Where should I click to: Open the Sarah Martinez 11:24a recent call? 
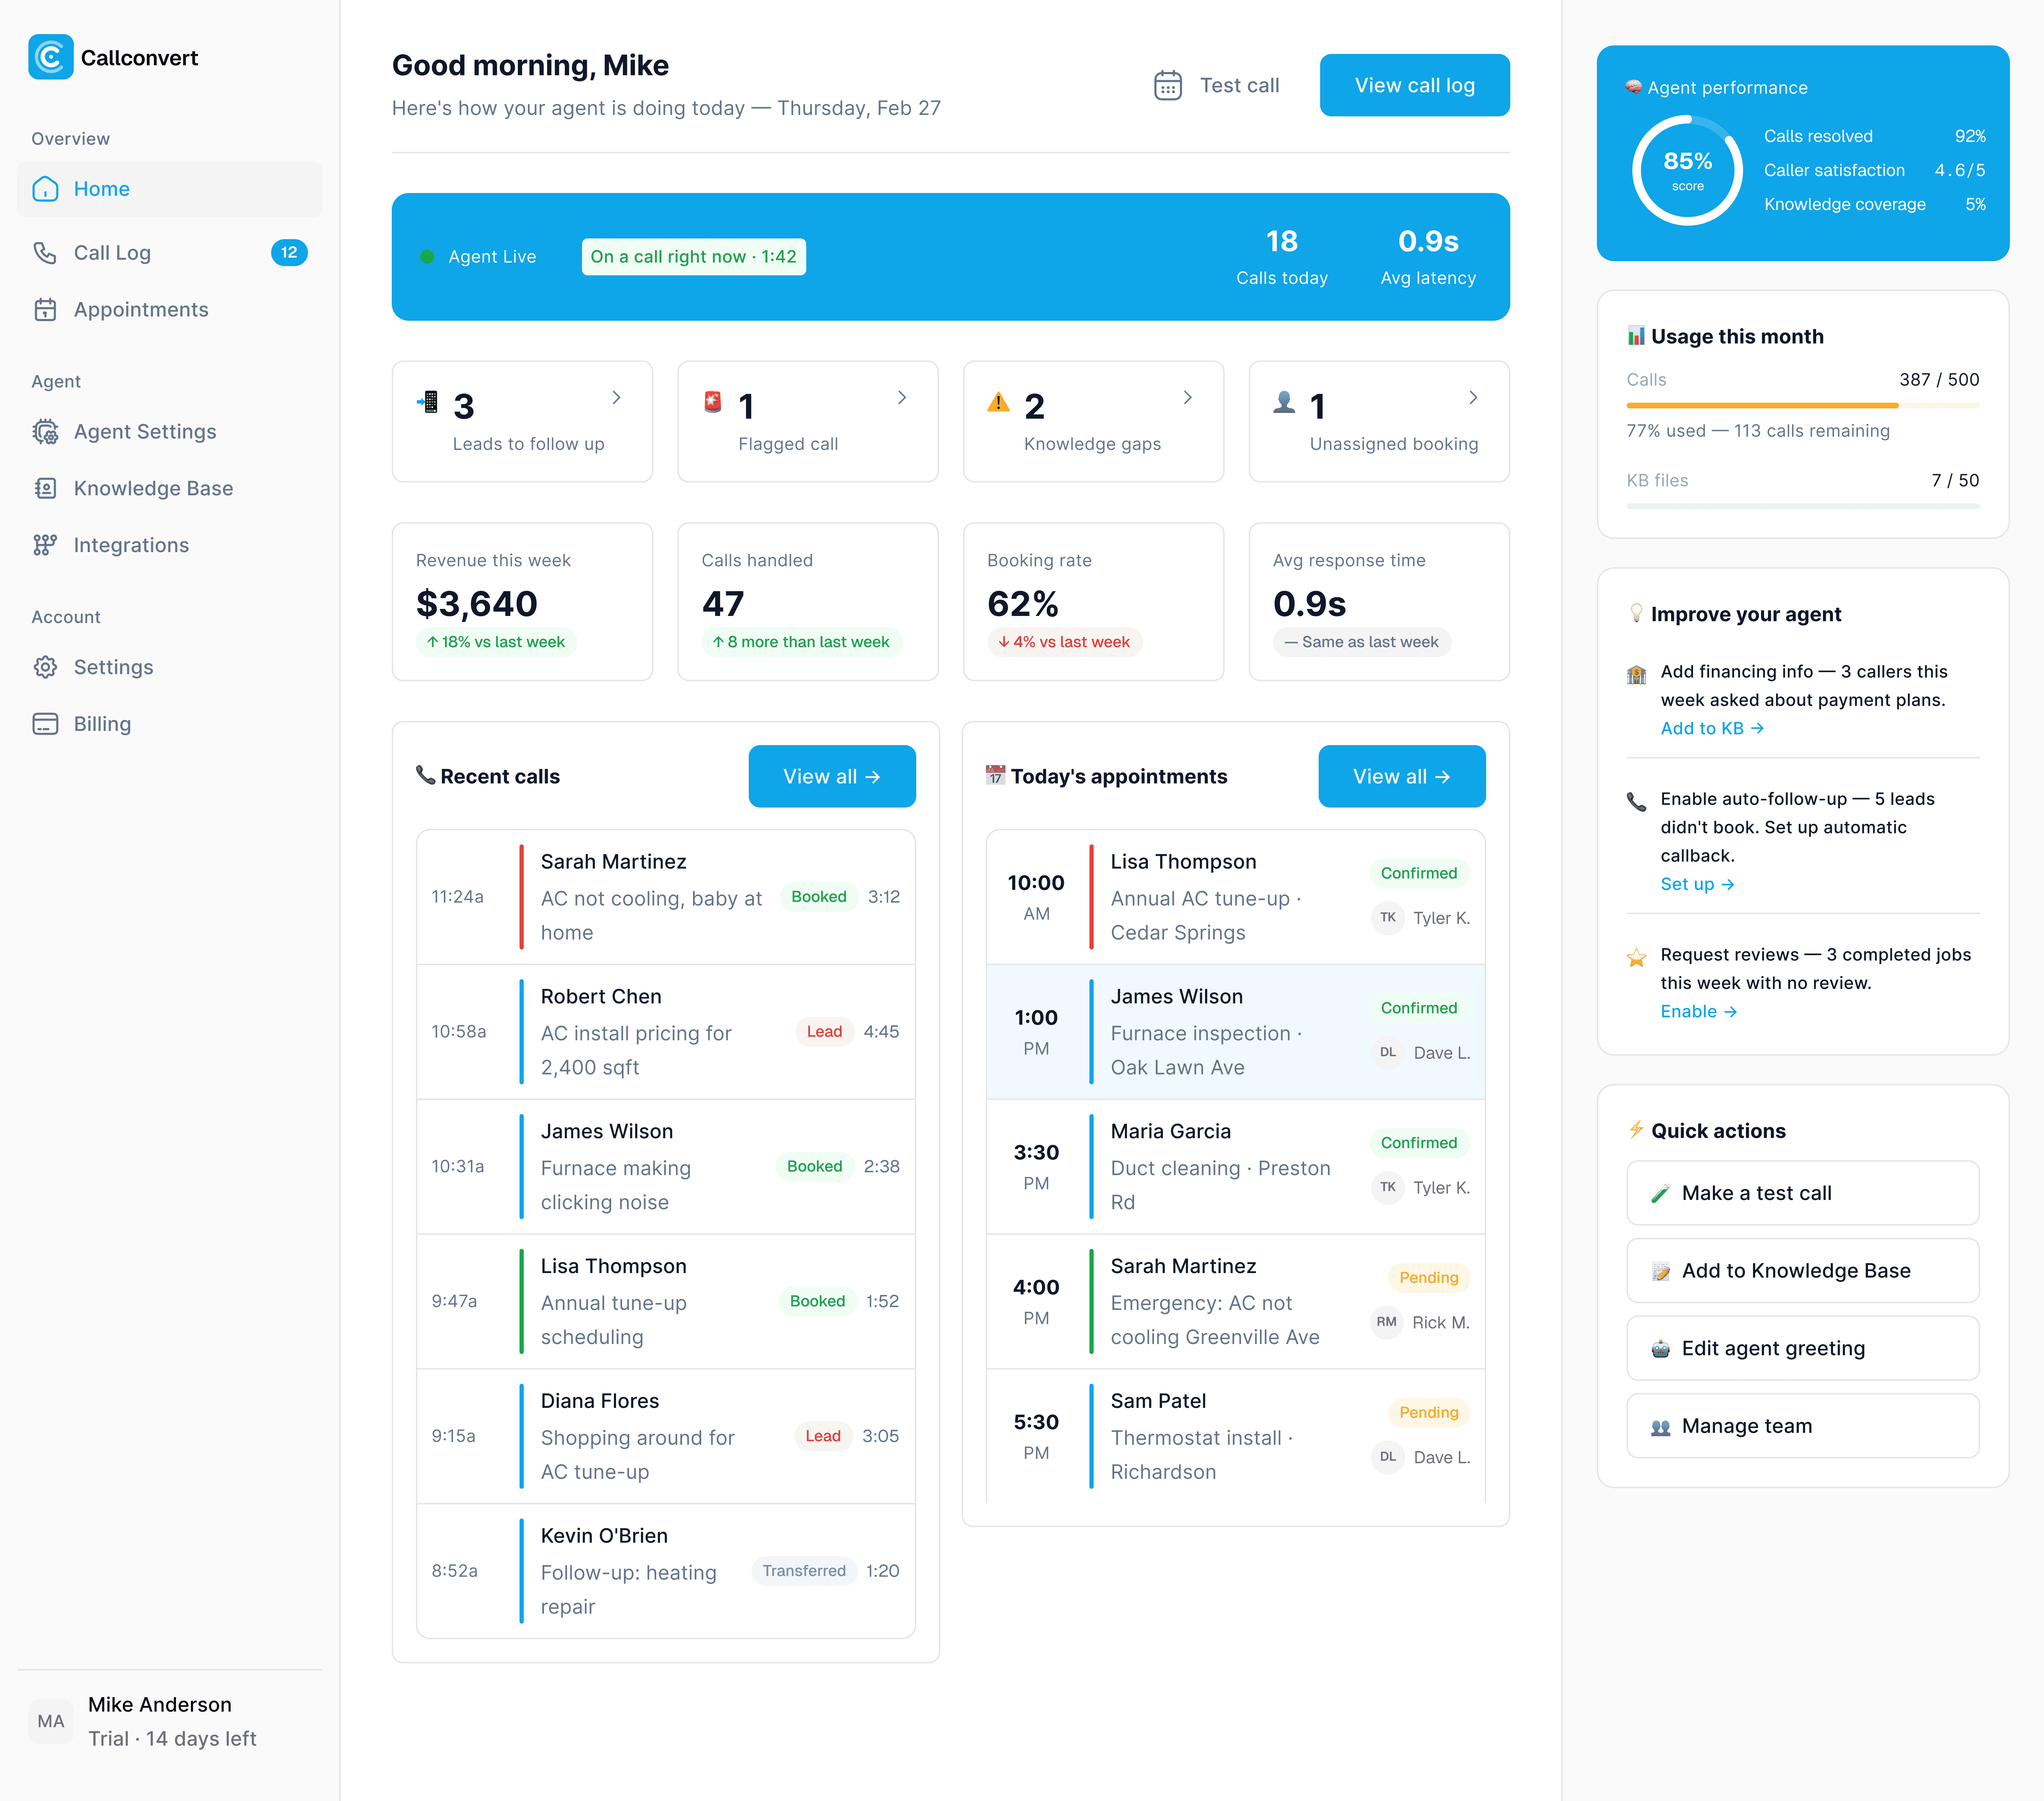point(665,897)
